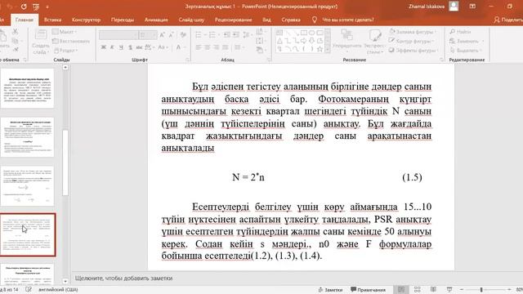This screenshot has width=523, height=294.
Task: Click the numbered list icon
Action: [212, 34]
